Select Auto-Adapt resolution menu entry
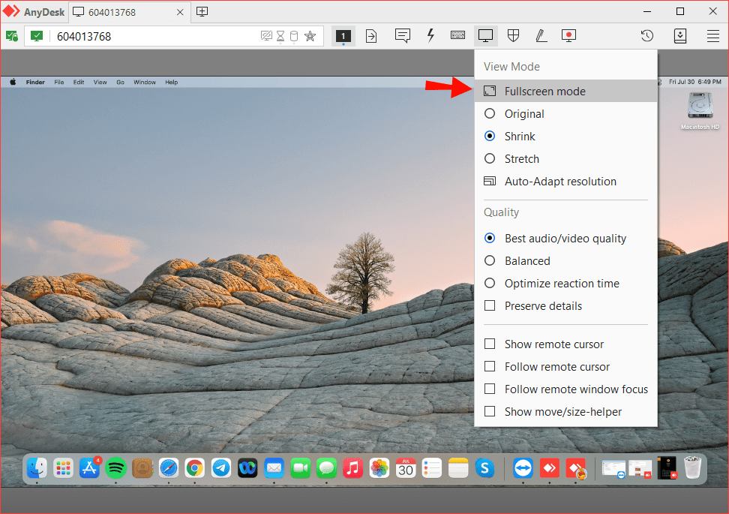The height and width of the screenshot is (514, 729). click(559, 182)
